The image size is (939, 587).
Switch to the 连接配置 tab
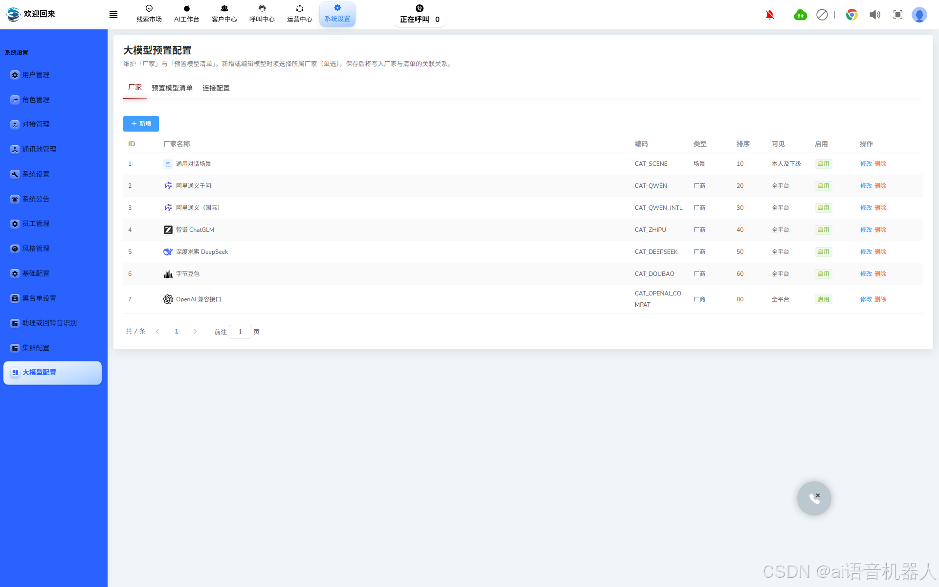216,88
